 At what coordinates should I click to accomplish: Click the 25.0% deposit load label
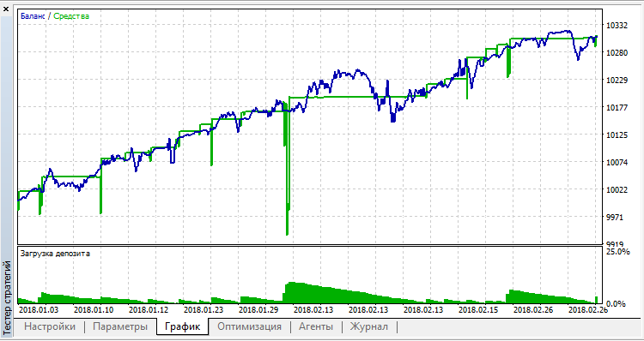click(618, 251)
